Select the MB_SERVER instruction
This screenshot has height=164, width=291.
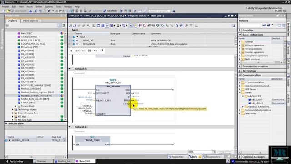257,103
